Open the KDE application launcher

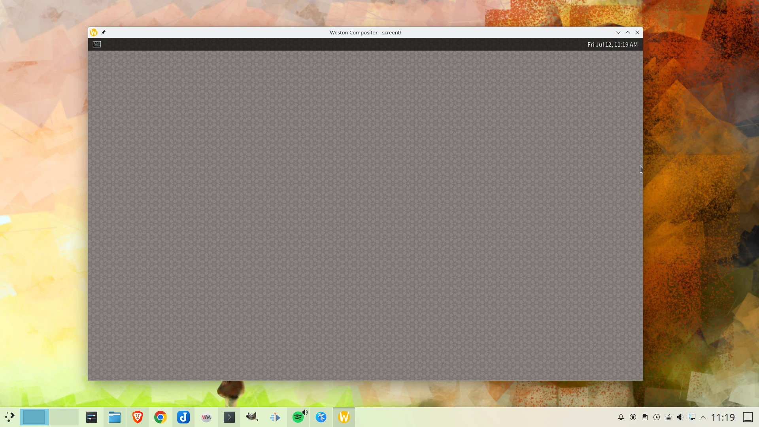pos(9,417)
